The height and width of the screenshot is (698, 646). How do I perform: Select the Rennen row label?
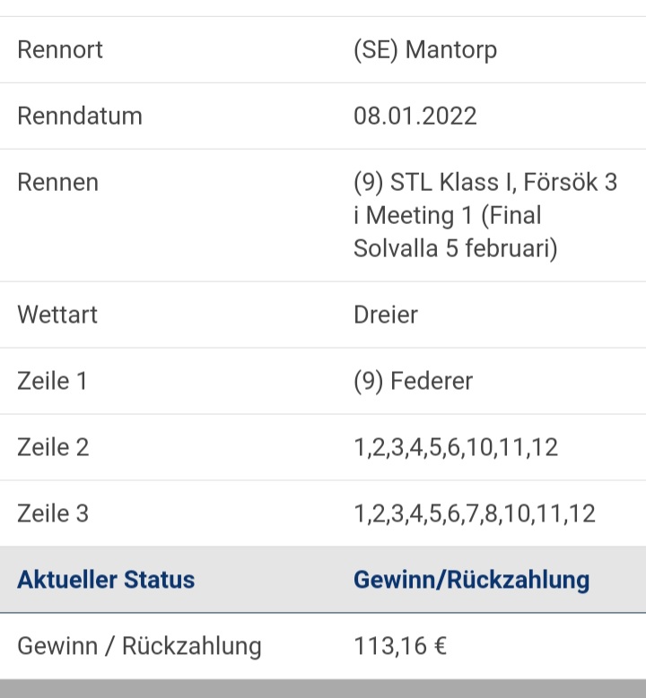(x=58, y=183)
